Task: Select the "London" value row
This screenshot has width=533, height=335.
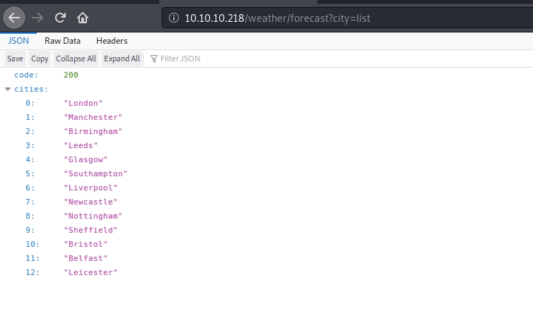Action: point(83,103)
